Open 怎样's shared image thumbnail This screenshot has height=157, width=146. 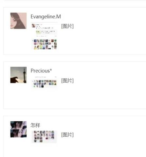(x=44, y=137)
